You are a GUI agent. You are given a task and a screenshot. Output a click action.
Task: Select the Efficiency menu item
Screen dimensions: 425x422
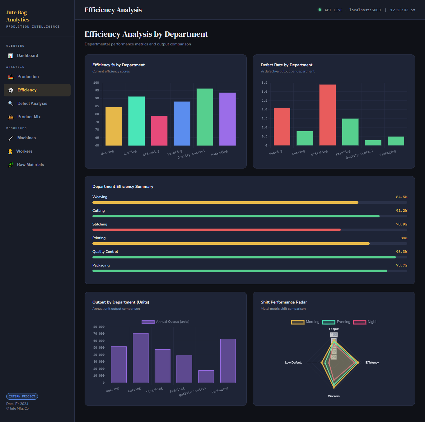pos(37,90)
